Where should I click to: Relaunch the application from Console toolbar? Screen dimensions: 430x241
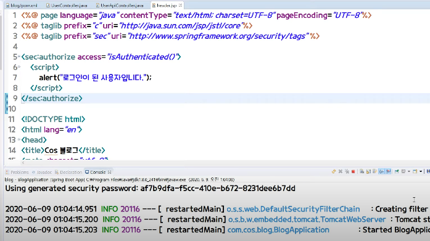point(334,171)
